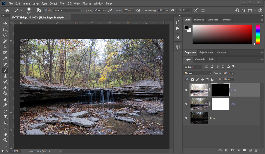Select the Light layer mask thumbnail

[x=220, y=90]
